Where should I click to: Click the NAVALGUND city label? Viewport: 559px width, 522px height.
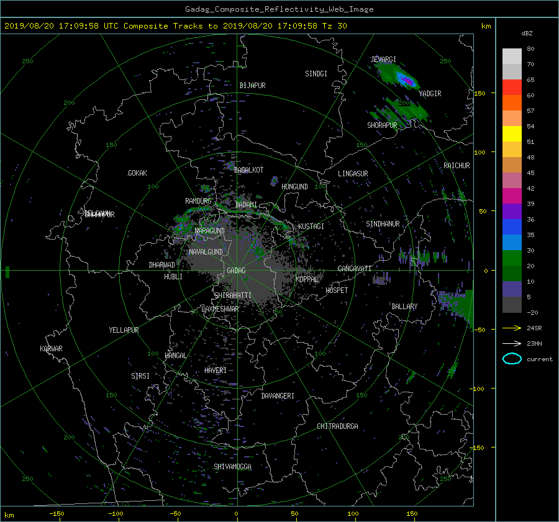click(x=206, y=252)
